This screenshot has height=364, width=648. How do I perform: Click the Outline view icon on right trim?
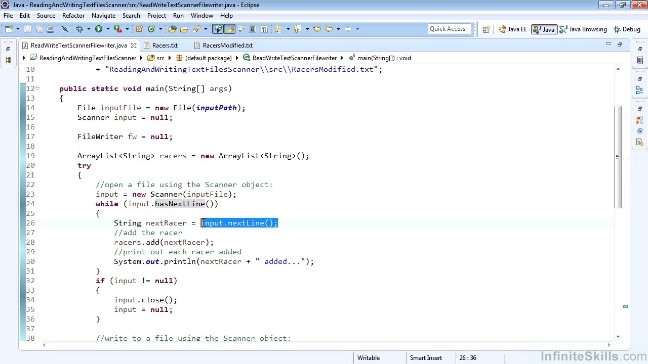[x=640, y=90]
